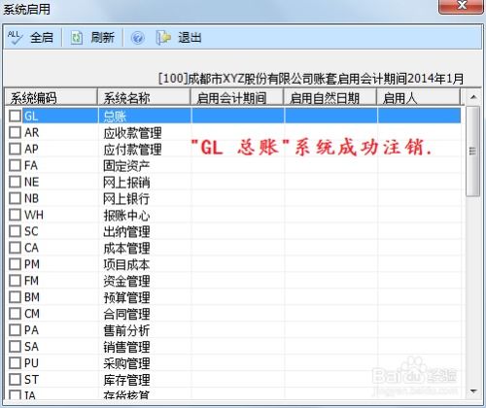Screen dimensions: 486x408
Task: Select the 成本管理 row
Action: click(x=233, y=248)
